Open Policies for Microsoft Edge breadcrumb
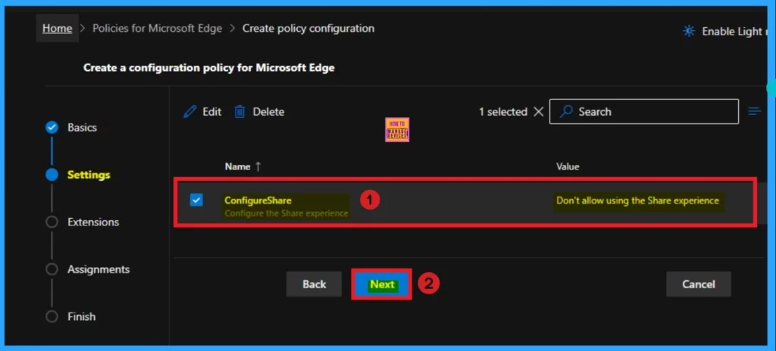776x351 pixels. 158,28
